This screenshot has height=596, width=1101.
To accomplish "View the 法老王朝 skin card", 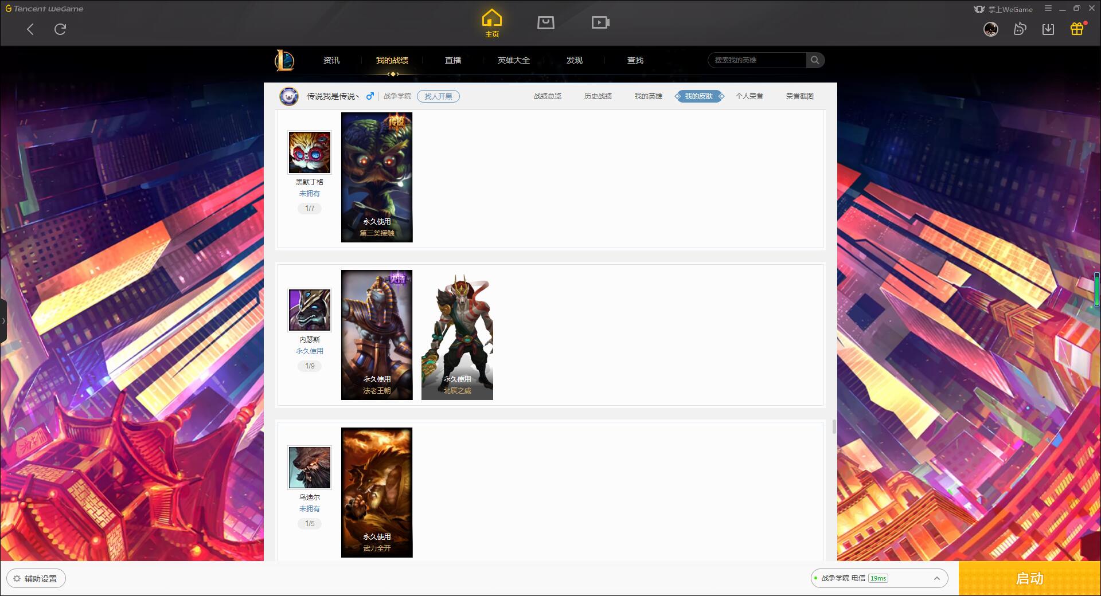I will [x=377, y=335].
